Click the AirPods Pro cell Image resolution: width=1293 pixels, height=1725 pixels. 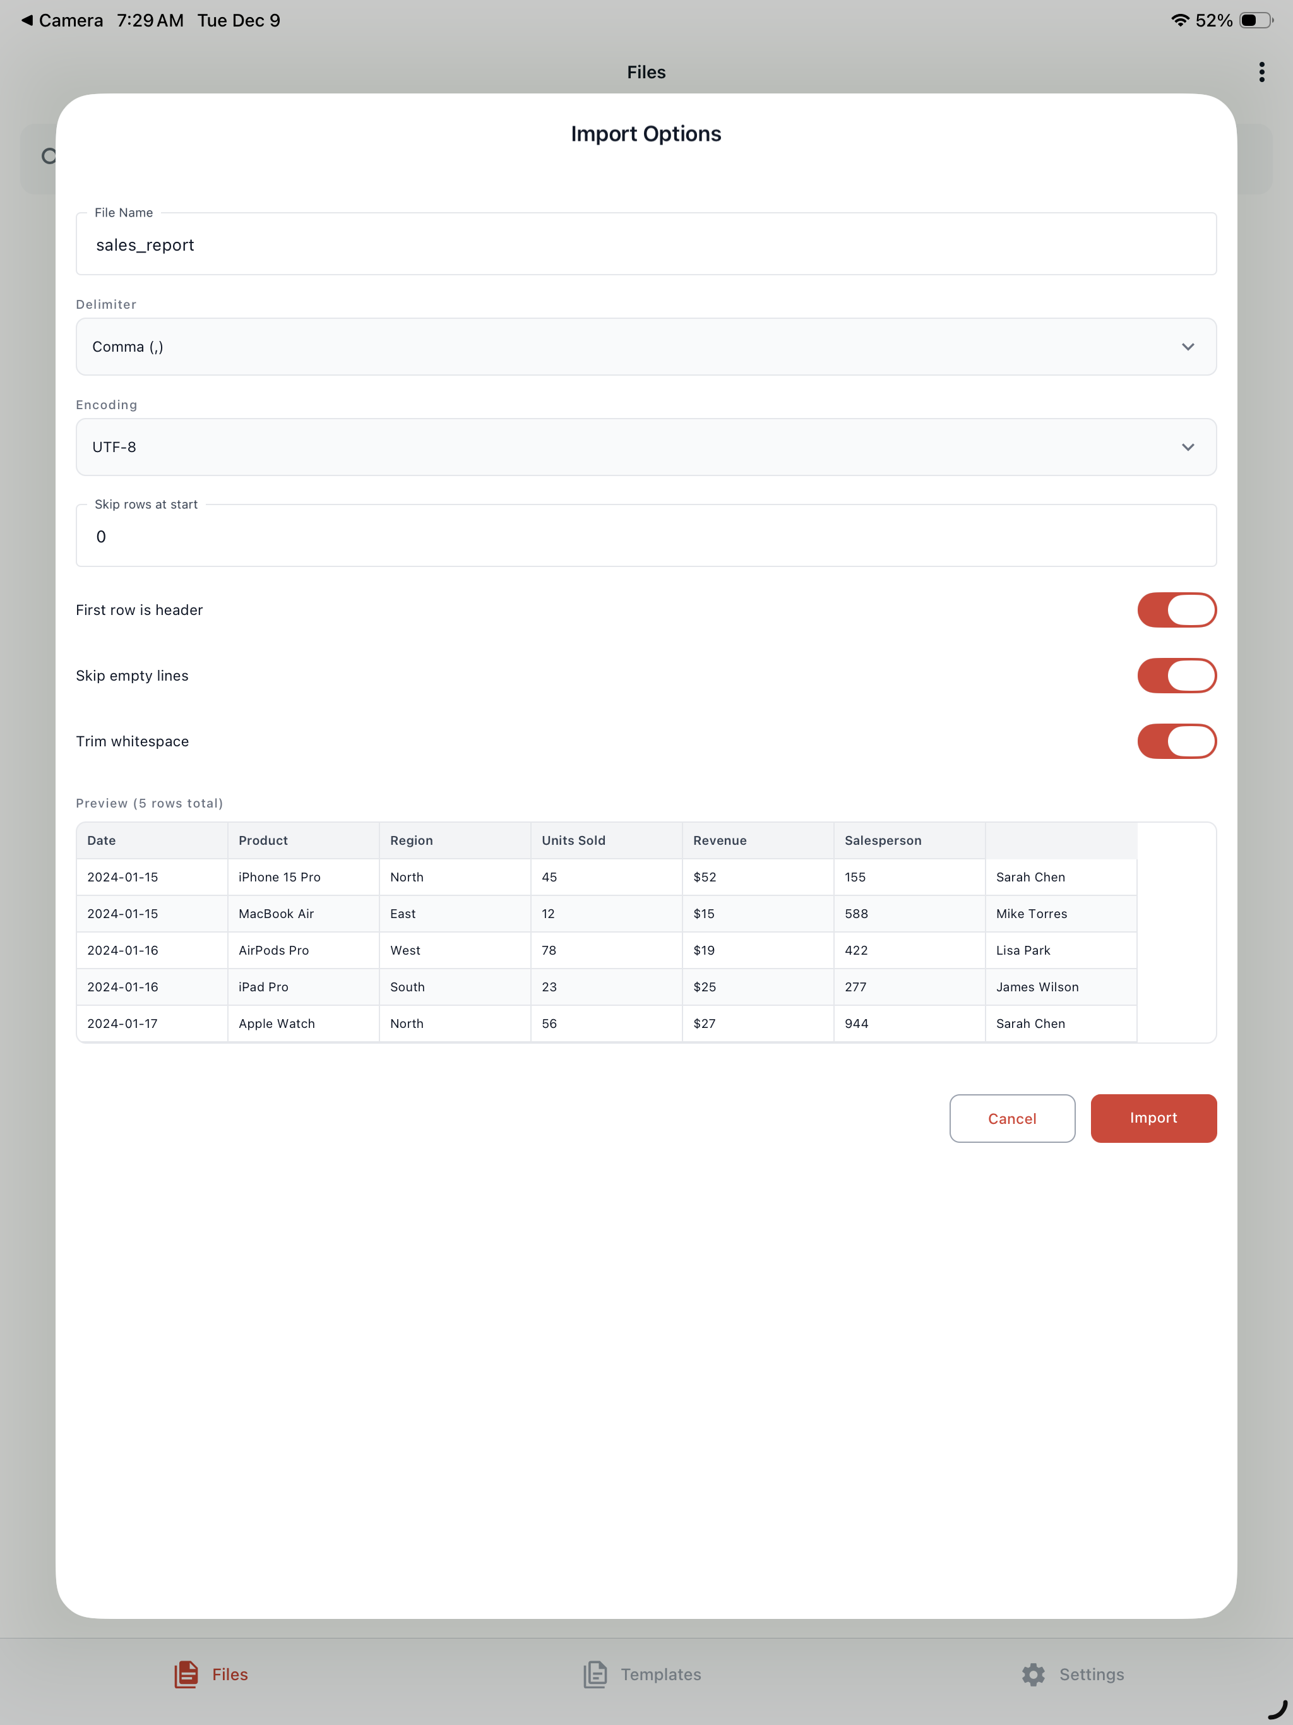pyautogui.click(x=304, y=950)
